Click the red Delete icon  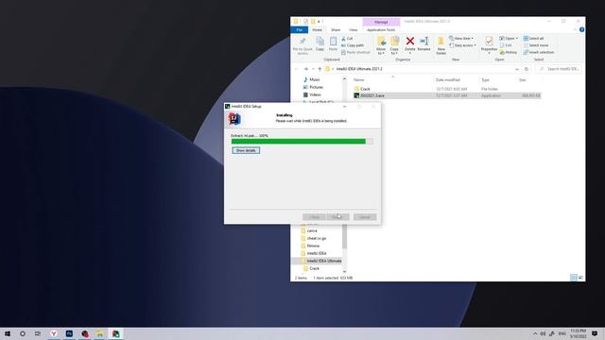coord(409,44)
